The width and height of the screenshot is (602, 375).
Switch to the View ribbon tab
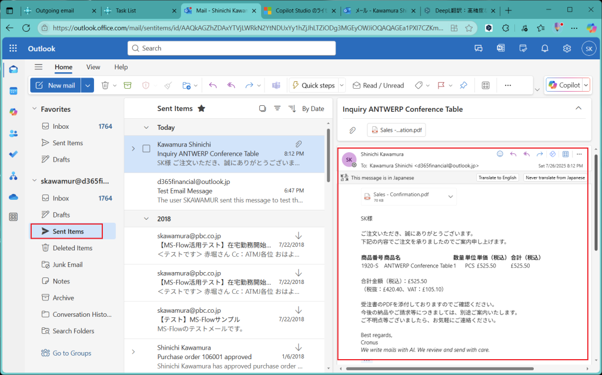point(93,67)
